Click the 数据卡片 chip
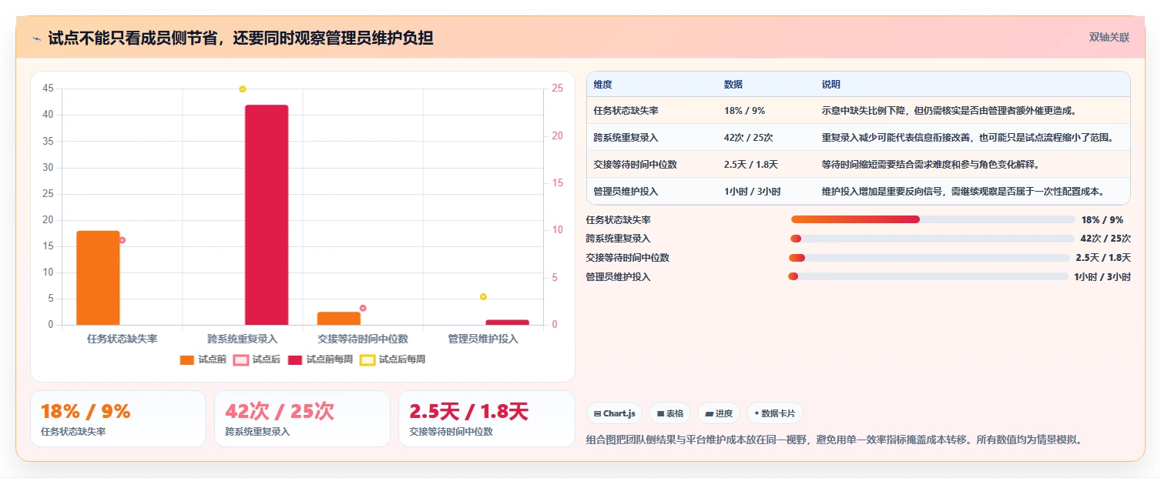Screen dimensions: 1161x478 point(775,413)
